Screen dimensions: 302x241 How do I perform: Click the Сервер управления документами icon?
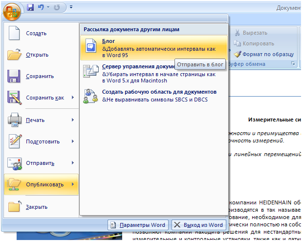tap(90, 71)
